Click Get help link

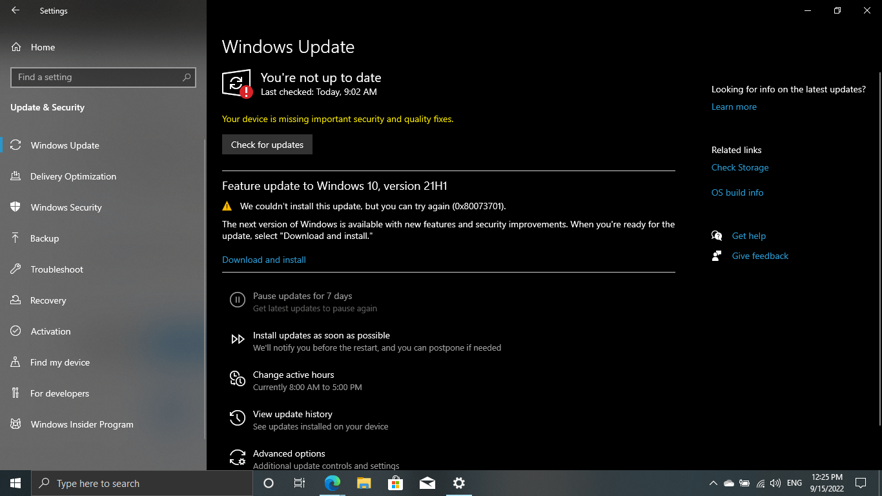(749, 236)
